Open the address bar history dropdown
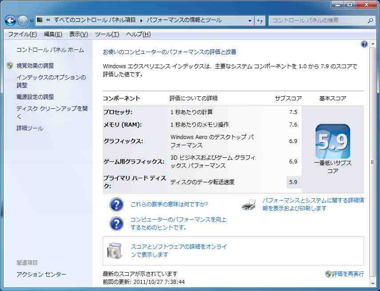This screenshot has width=380, height=291. click(251, 20)
